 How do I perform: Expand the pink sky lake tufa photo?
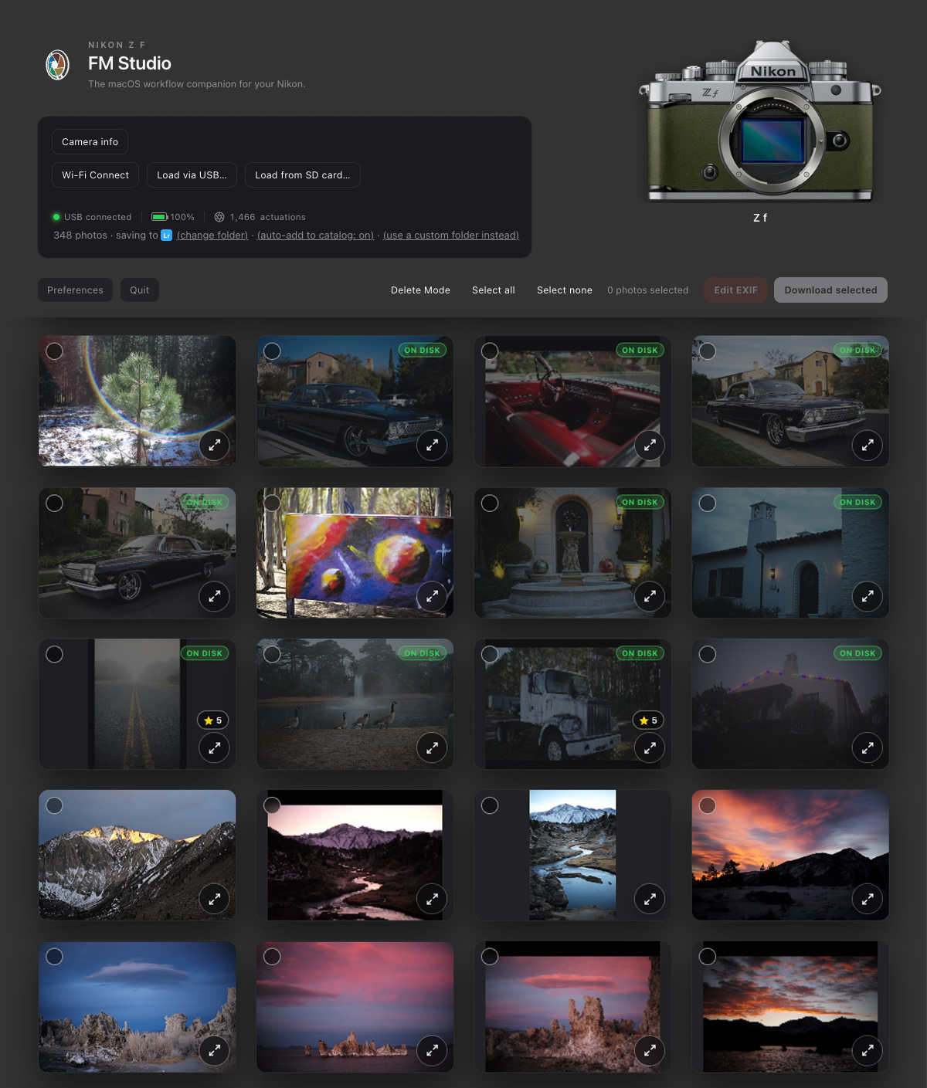tap(432, 1050)
